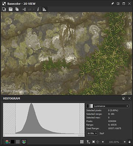Image resolution: width=133 pixels, height=146 pixels.
Task: Pin the 2D View panel
Action: click(x=112, y=4)
